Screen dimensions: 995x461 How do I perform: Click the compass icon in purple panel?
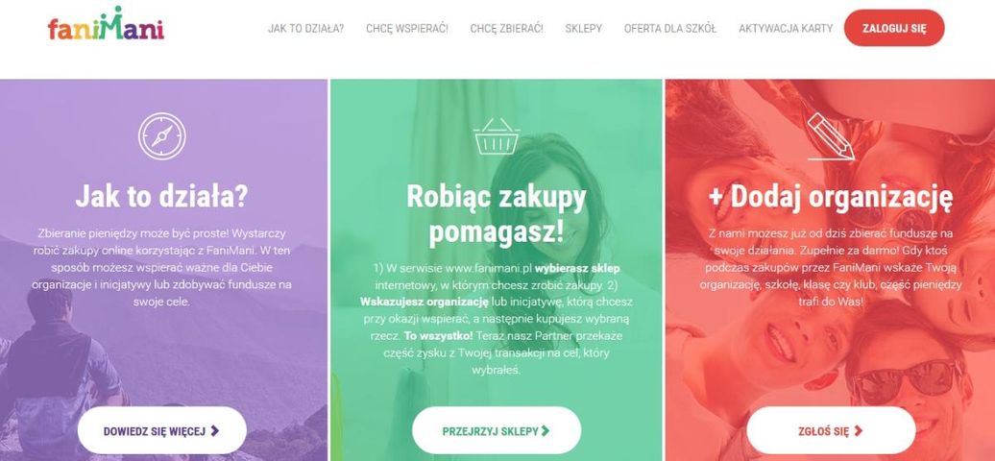162,135
